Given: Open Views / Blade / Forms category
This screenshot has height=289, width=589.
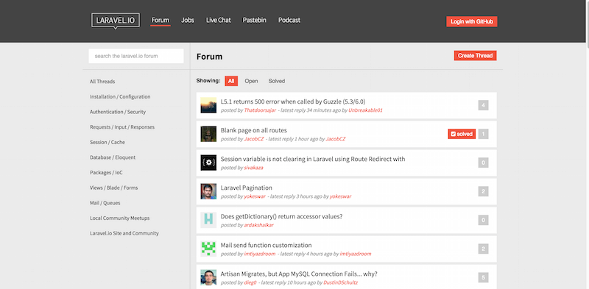Looking at the screenshot, I should tap(114, 188).
